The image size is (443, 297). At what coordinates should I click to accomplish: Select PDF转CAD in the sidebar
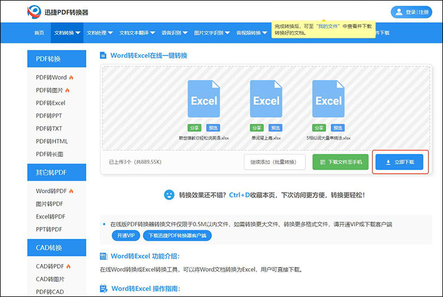coord(50,292)
